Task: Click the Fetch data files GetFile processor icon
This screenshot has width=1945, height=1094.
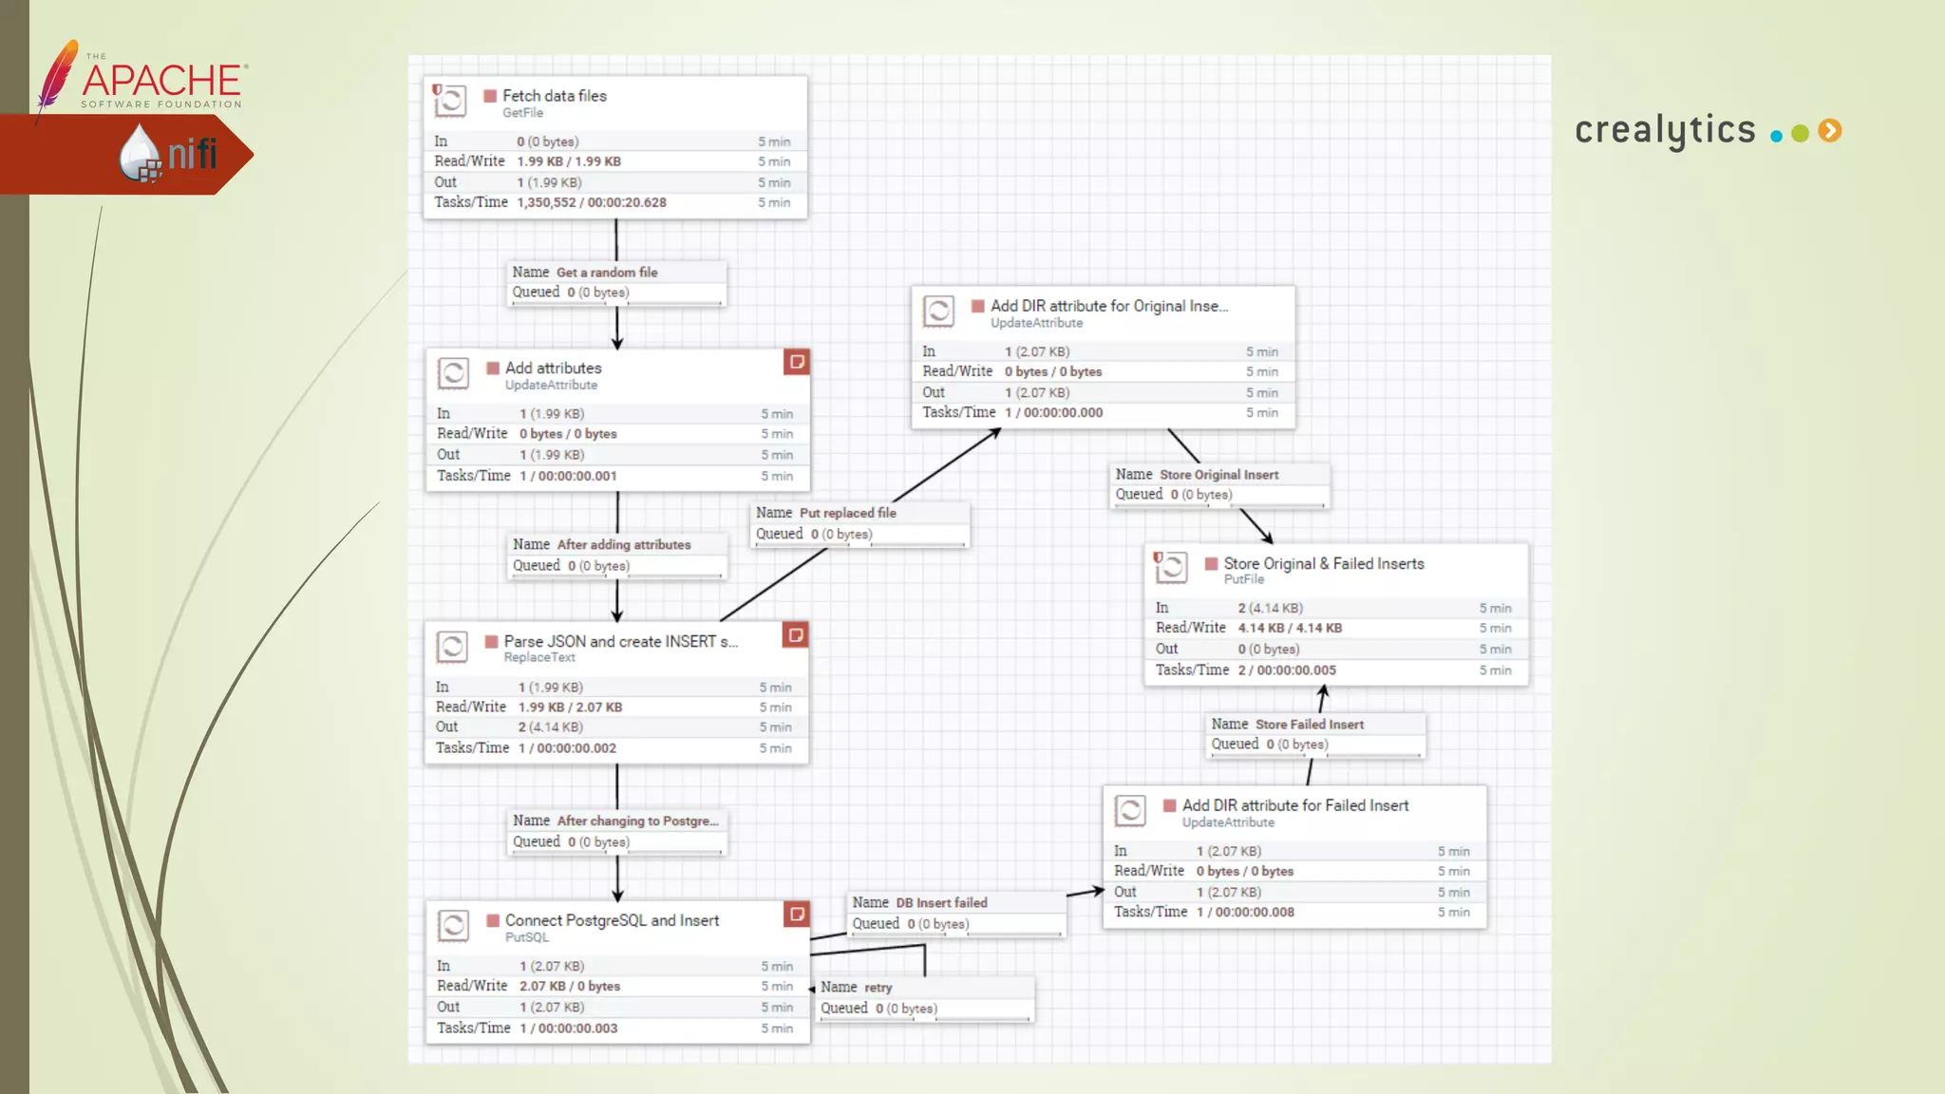Action: [x=450, y=101]
